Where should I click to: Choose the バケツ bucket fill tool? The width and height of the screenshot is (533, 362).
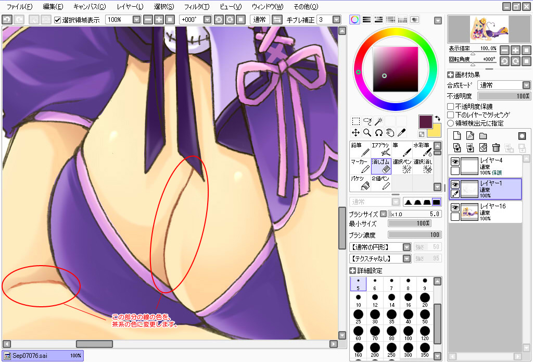[x=360, y=183]
